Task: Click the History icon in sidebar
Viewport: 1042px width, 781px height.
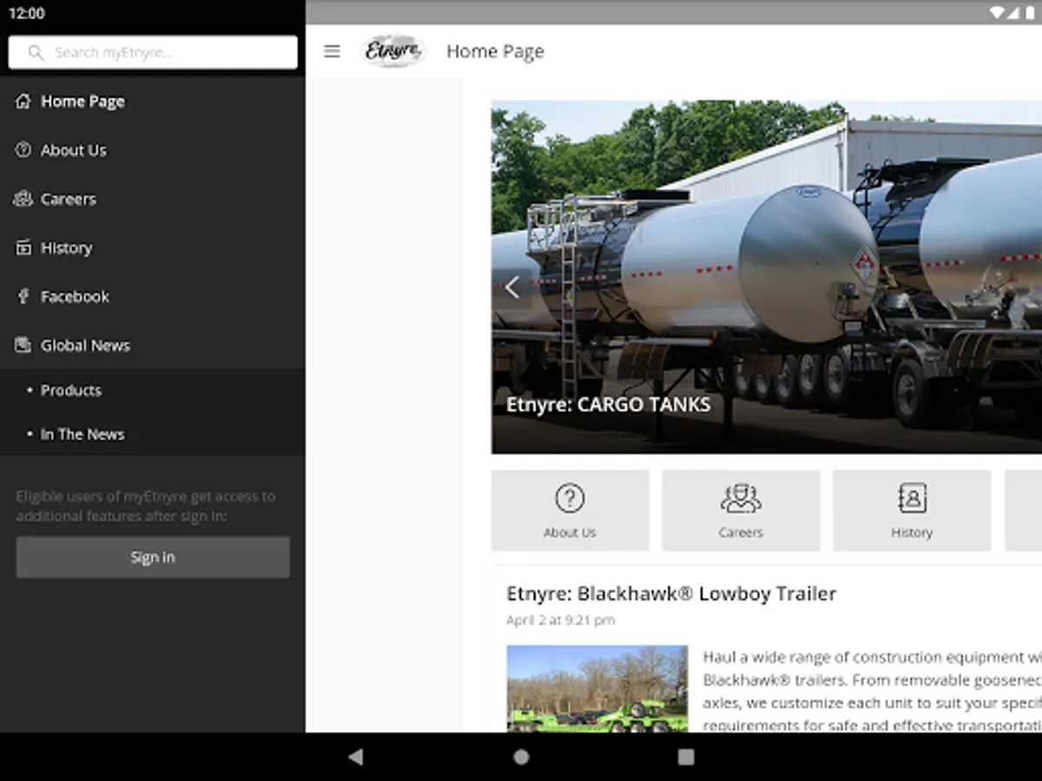Action: tap(23, 247)
